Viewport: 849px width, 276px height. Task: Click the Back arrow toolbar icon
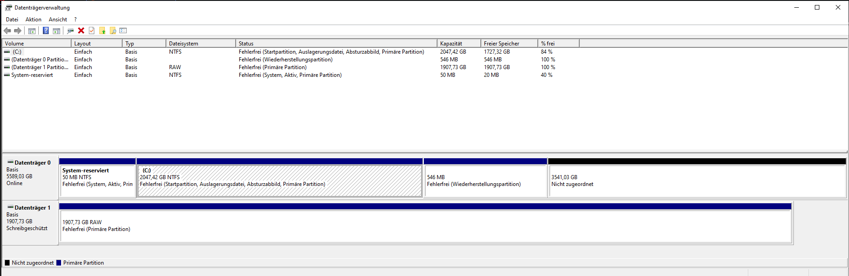point(7,31)
